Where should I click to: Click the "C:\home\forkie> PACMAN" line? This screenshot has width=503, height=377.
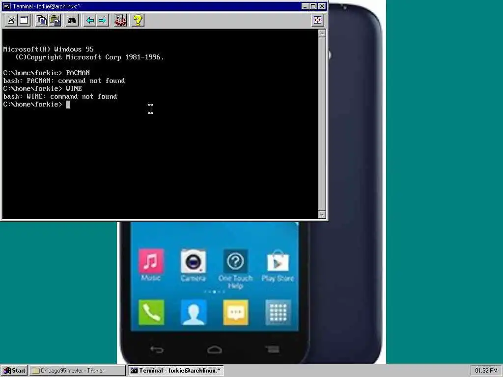(x=46, y=73)
